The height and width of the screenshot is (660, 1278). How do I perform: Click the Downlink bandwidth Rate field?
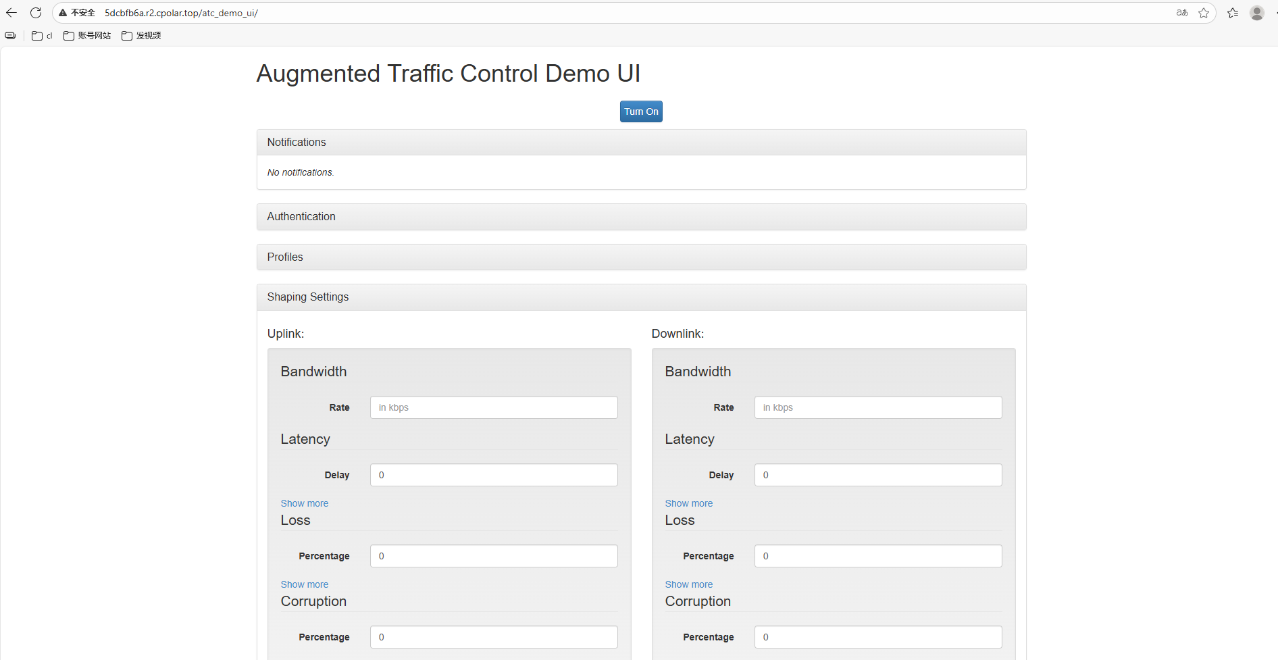coord(878,407)
